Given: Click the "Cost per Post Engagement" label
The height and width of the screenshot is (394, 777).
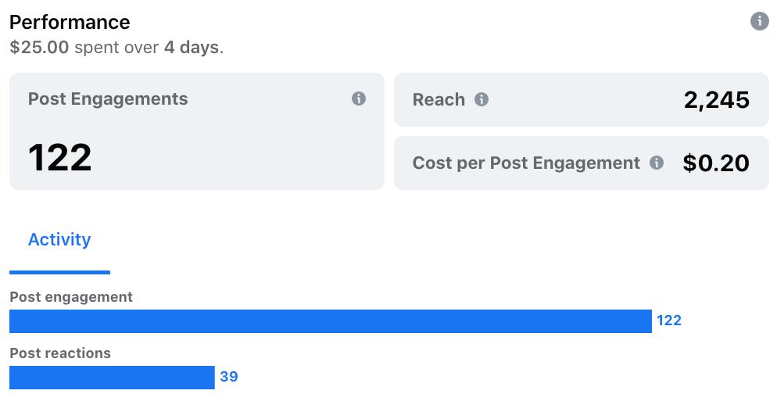Looking at the screenshot, I should point(526,163).
